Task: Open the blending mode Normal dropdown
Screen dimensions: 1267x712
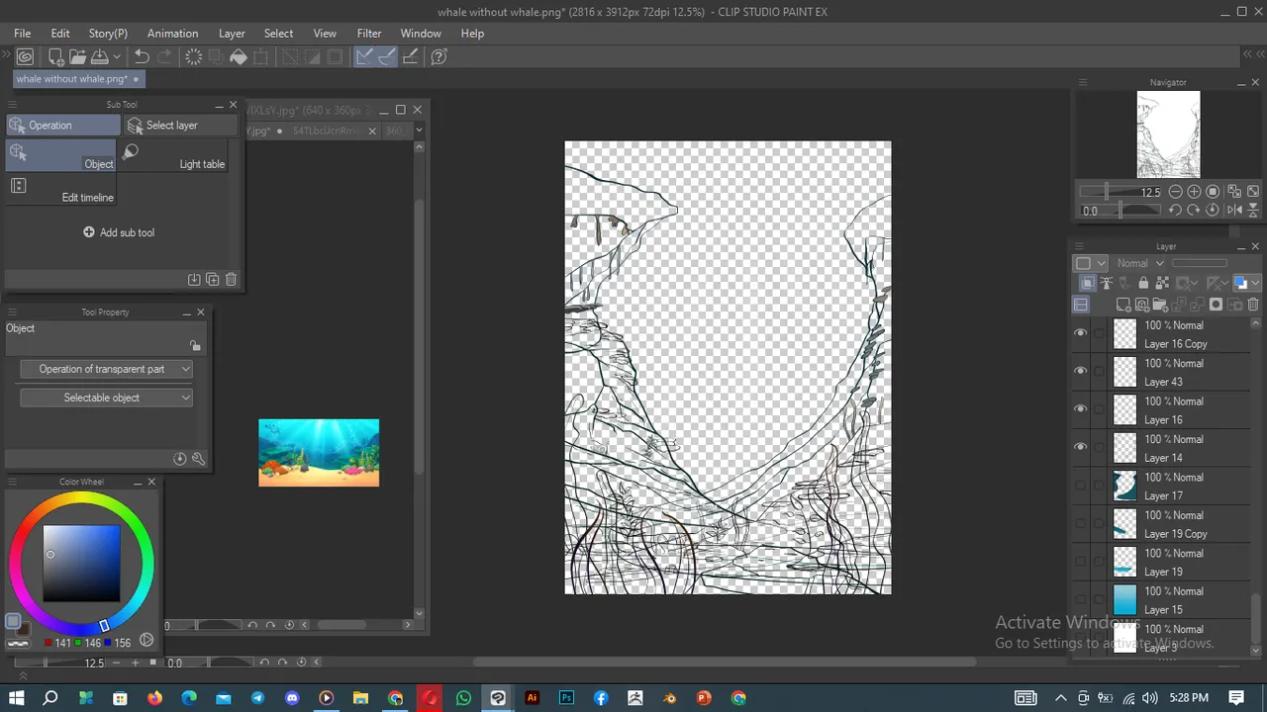Action: point(1140,263)
